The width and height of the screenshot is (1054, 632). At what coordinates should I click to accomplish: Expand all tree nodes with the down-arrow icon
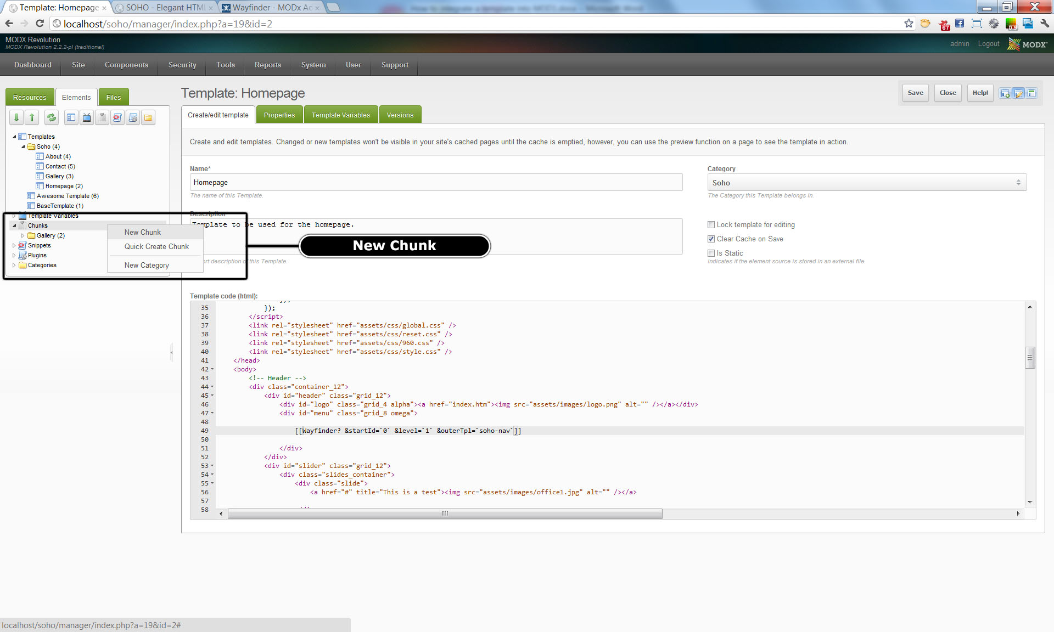pos(16,117)
